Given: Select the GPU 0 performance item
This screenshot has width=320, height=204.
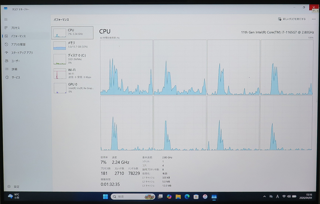Looking at the screenshot, I should 72,88.
